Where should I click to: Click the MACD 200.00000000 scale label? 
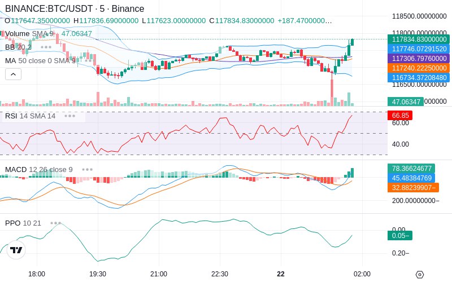[x=415, y=201]
